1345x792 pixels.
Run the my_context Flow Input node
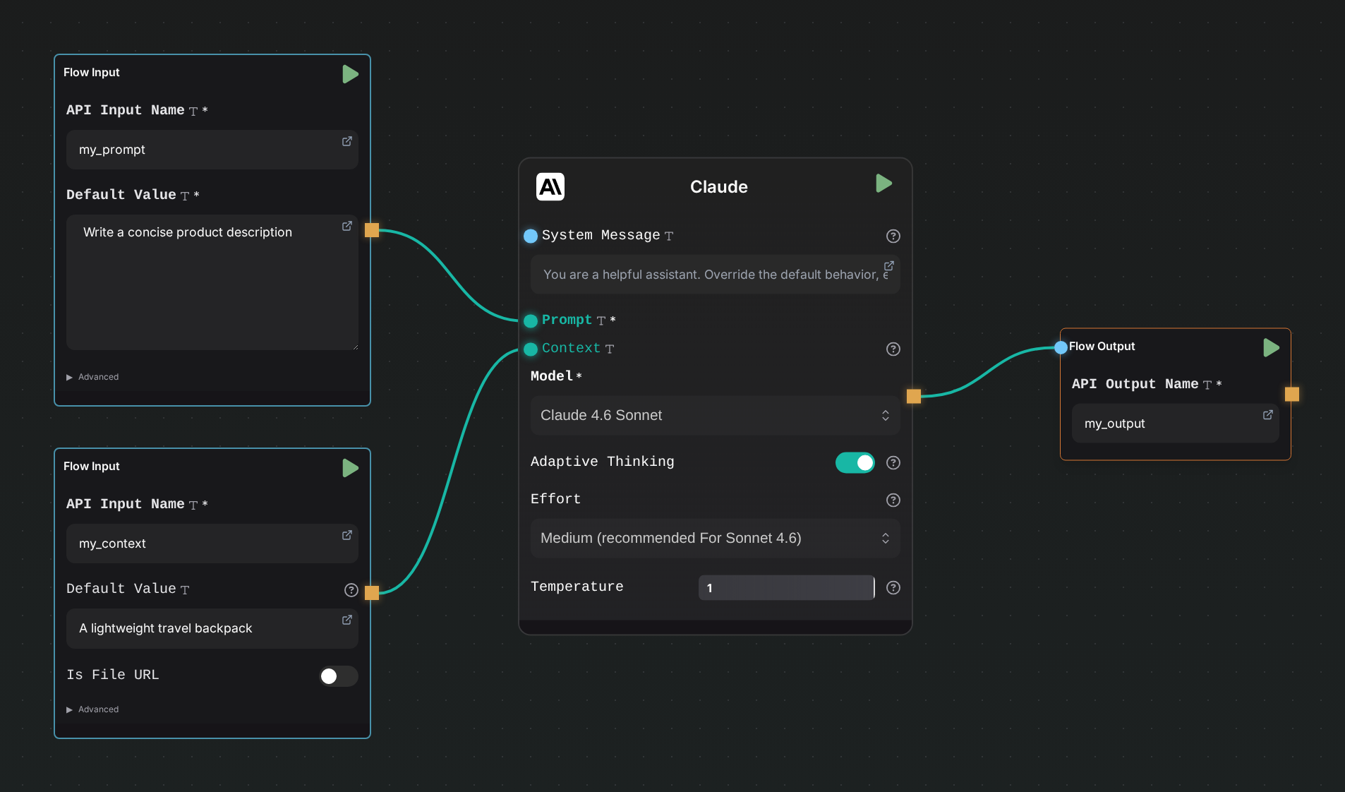[350, 468]
